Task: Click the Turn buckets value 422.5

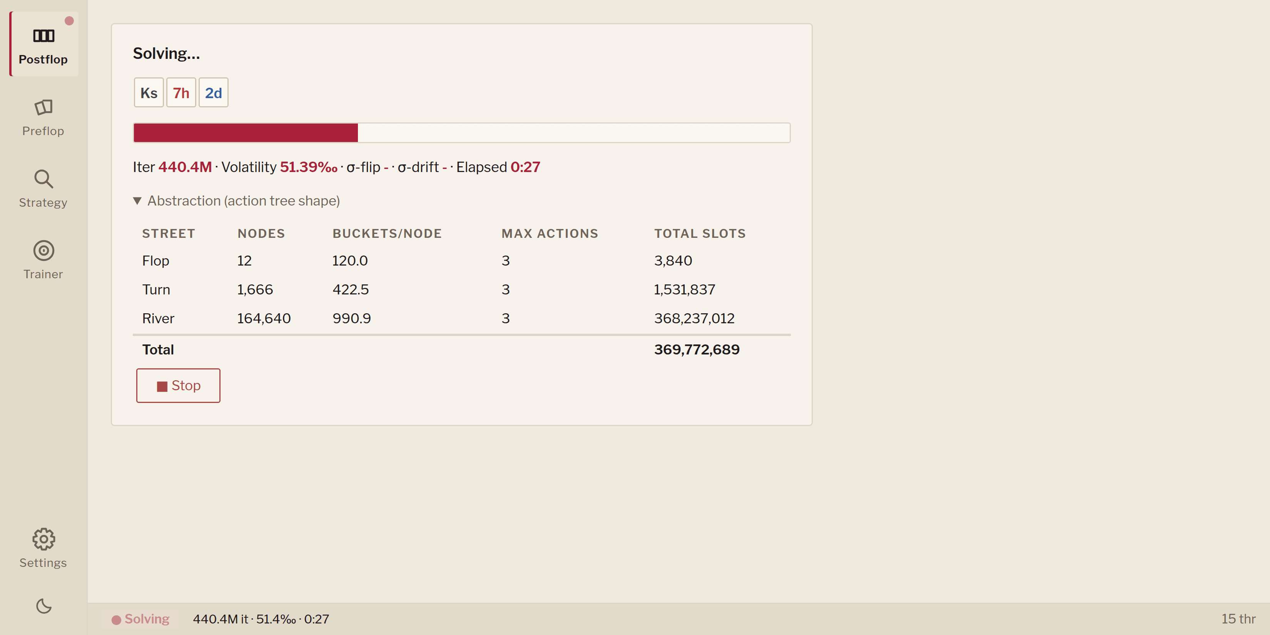Action: click(x=351, y=289)
